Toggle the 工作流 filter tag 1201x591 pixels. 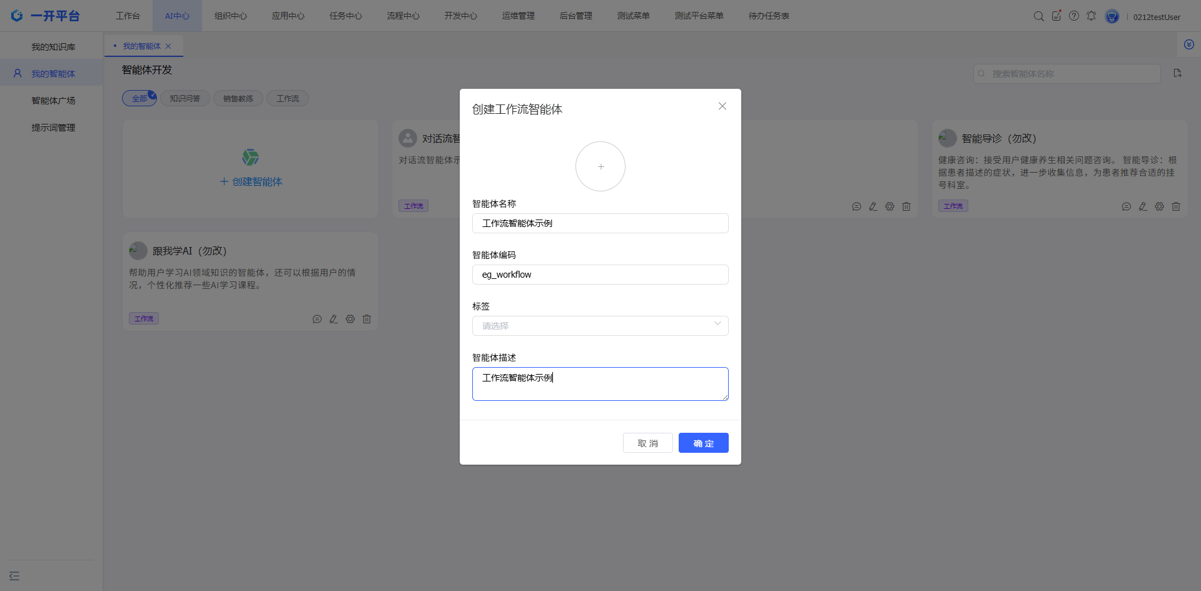288,99
